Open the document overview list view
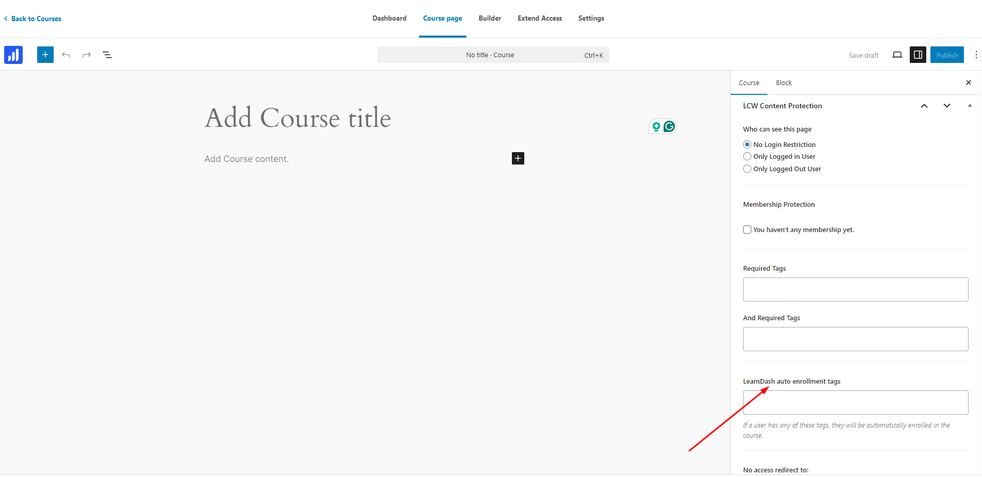The height and width of the screenshot is (477, 982). point(107,55)
